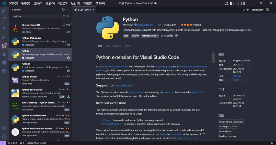The image size is (276, 145).
Task: Open manage gear for Micropython IDE
Action: pyautogui.click(x=68, y=32)
